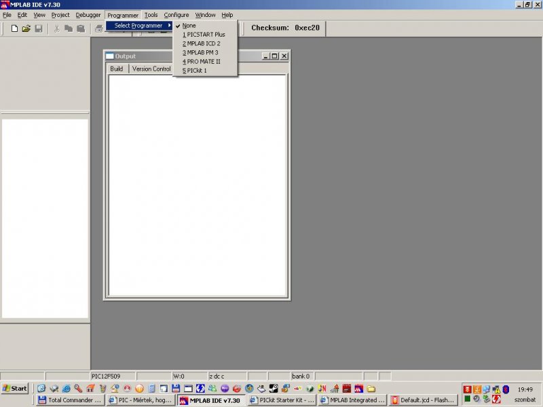The image size is (543, 407).
Task: Choose PRO MATE II as programmer
Action: pos(205,62)
